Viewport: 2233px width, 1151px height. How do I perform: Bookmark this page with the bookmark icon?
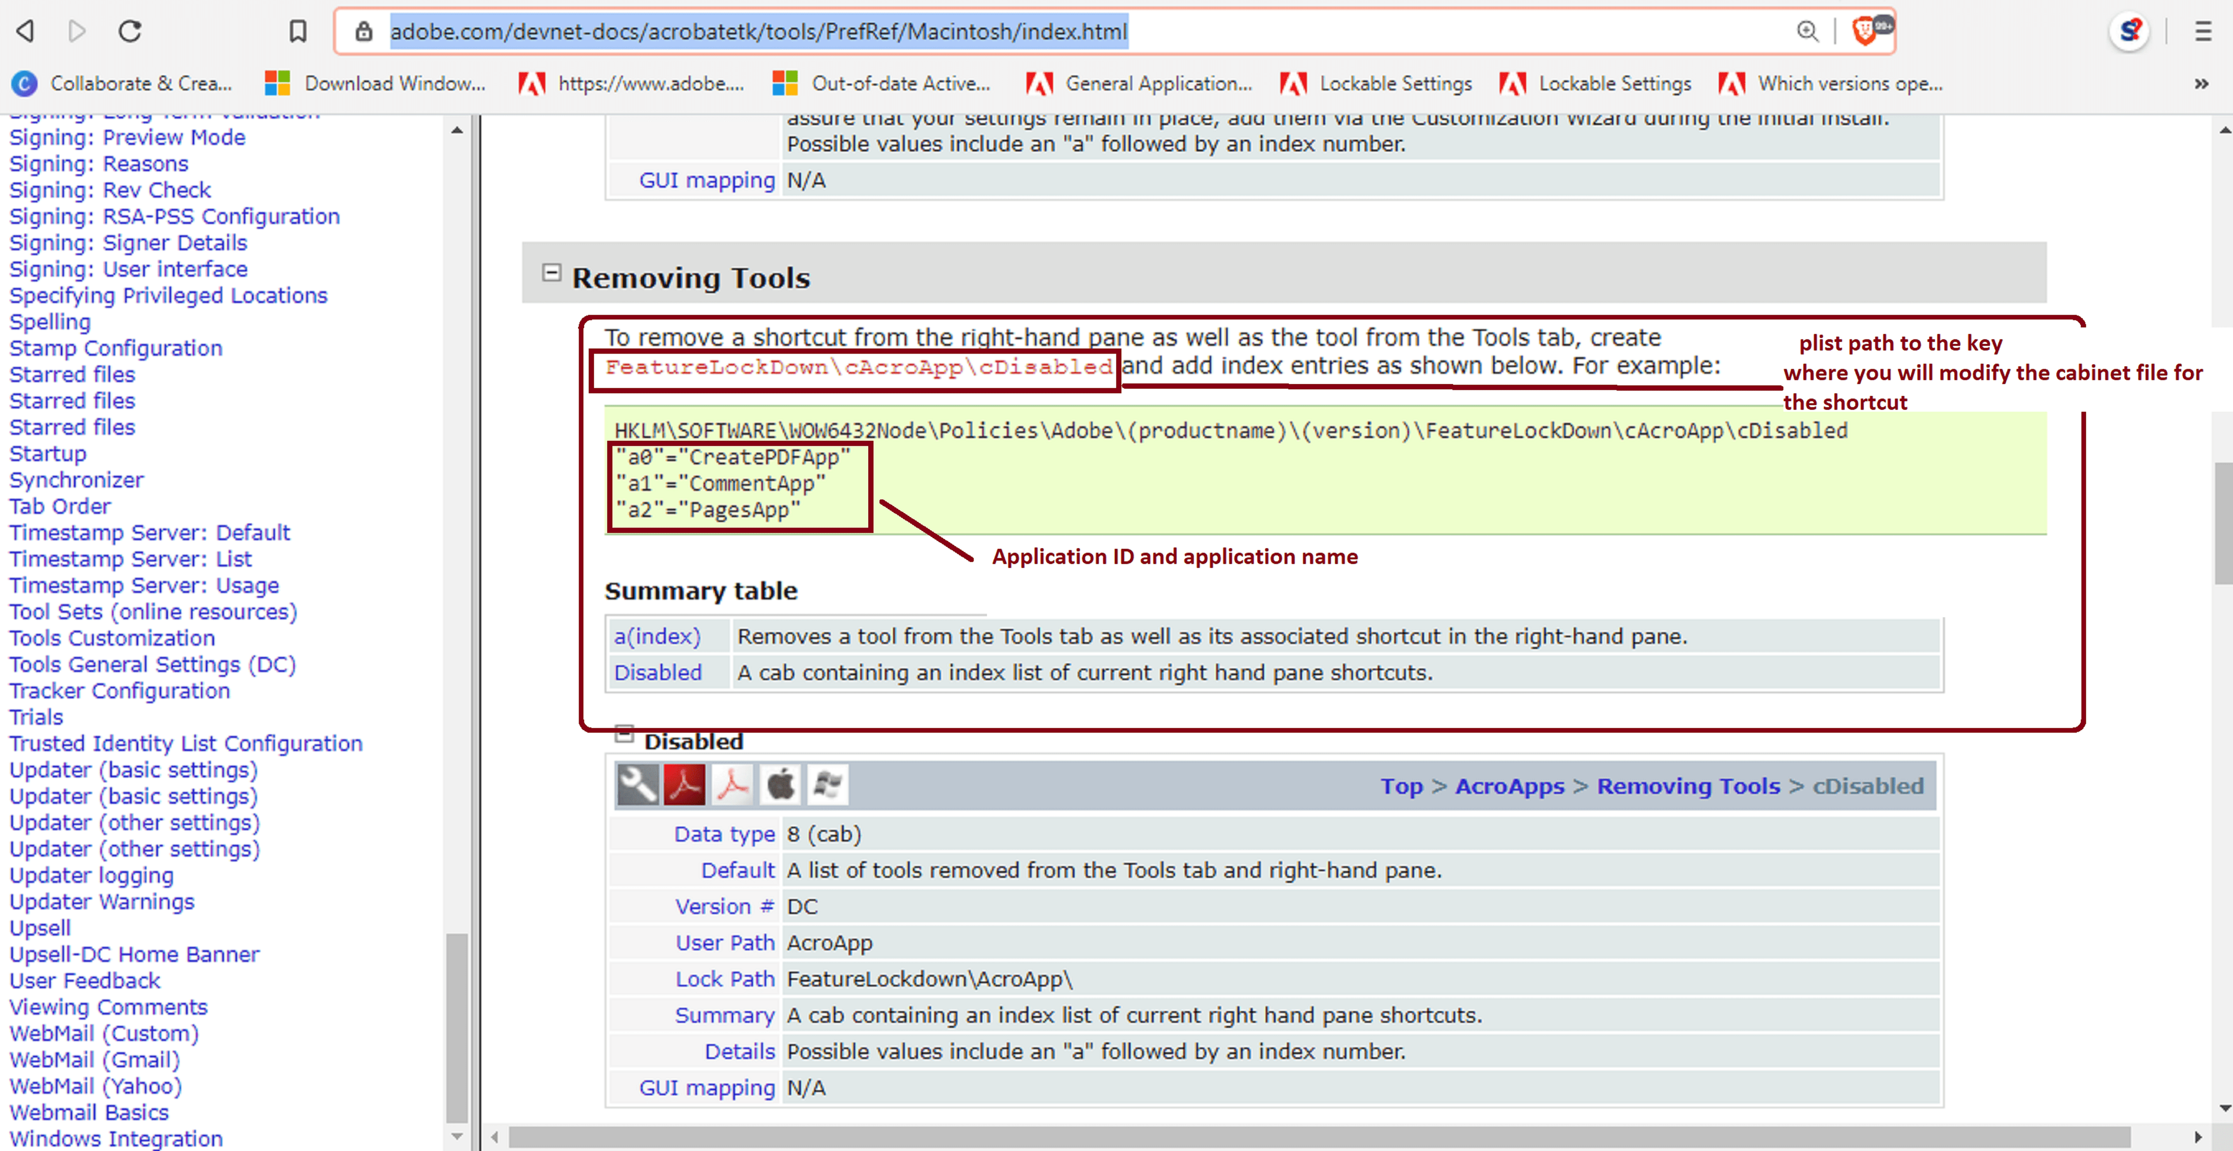(297, 32)
